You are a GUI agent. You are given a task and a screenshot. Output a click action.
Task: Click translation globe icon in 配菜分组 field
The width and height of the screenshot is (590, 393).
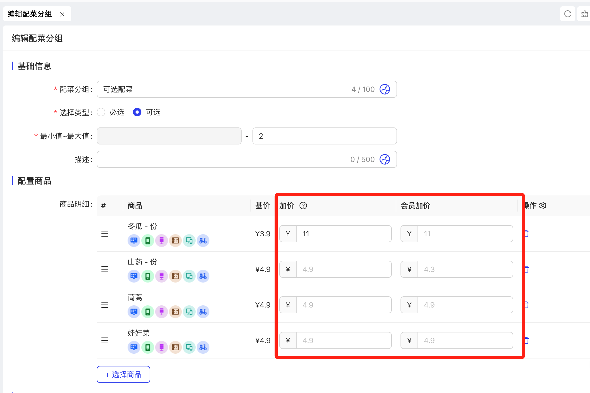(x=385, y=89)
